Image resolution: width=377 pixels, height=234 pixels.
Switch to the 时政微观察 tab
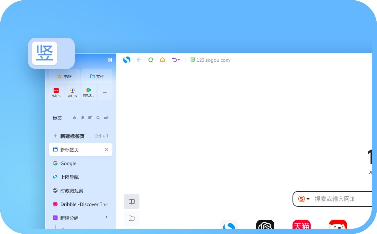pyautogui.click(x=81, y=191)
